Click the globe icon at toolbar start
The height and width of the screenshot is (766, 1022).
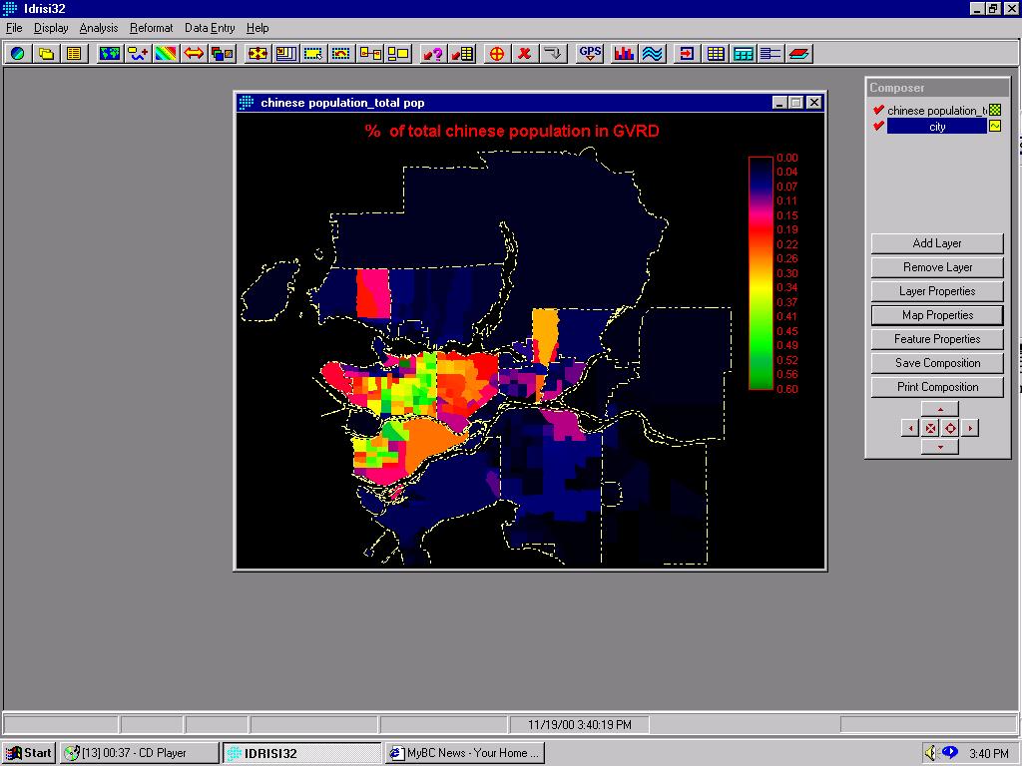(18, 54)
